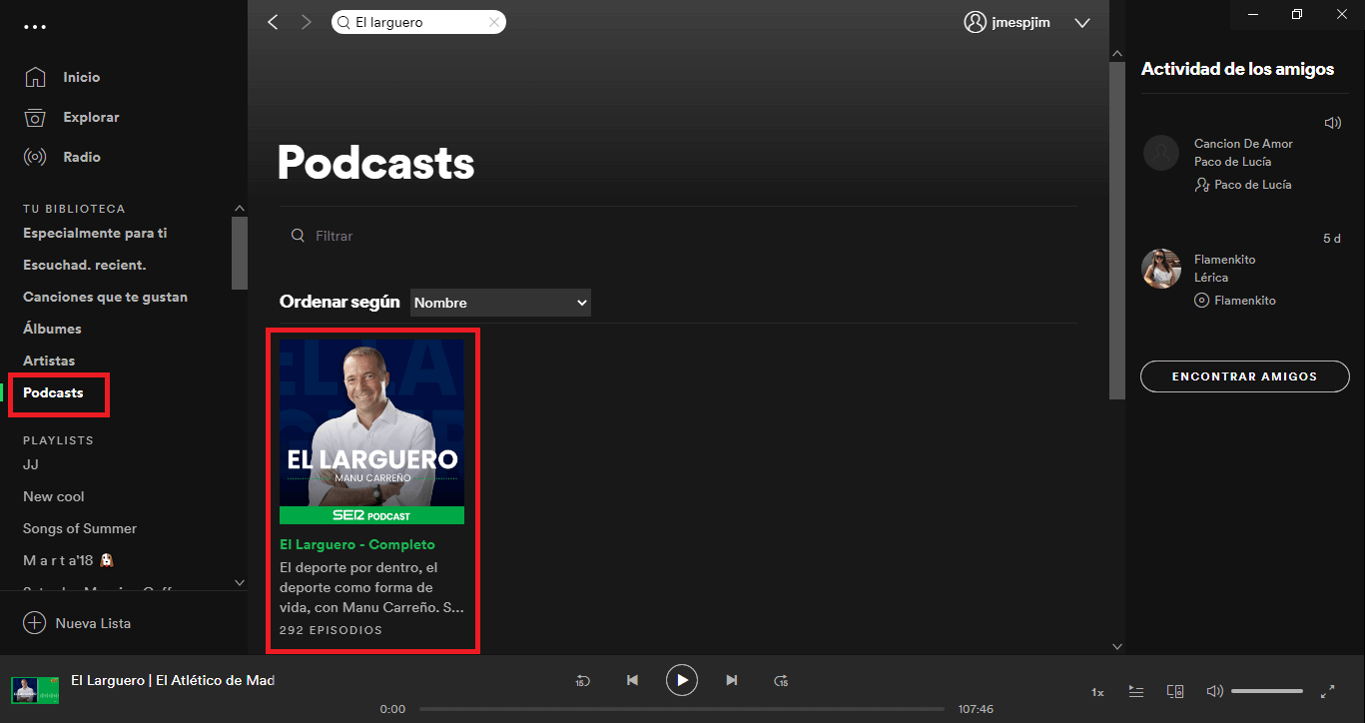Skip to next track
This screenshot has width=1365, height=723.
732,680
